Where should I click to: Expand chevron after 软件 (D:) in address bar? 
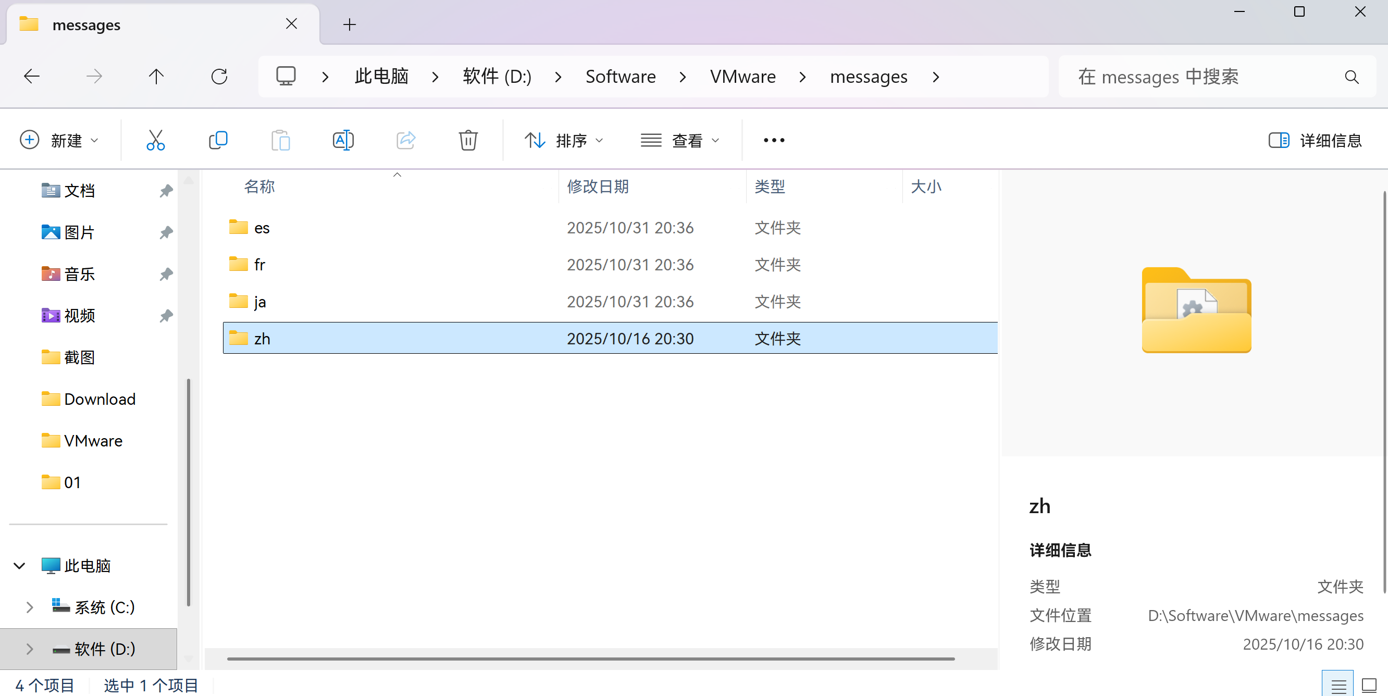click(558, 77)
